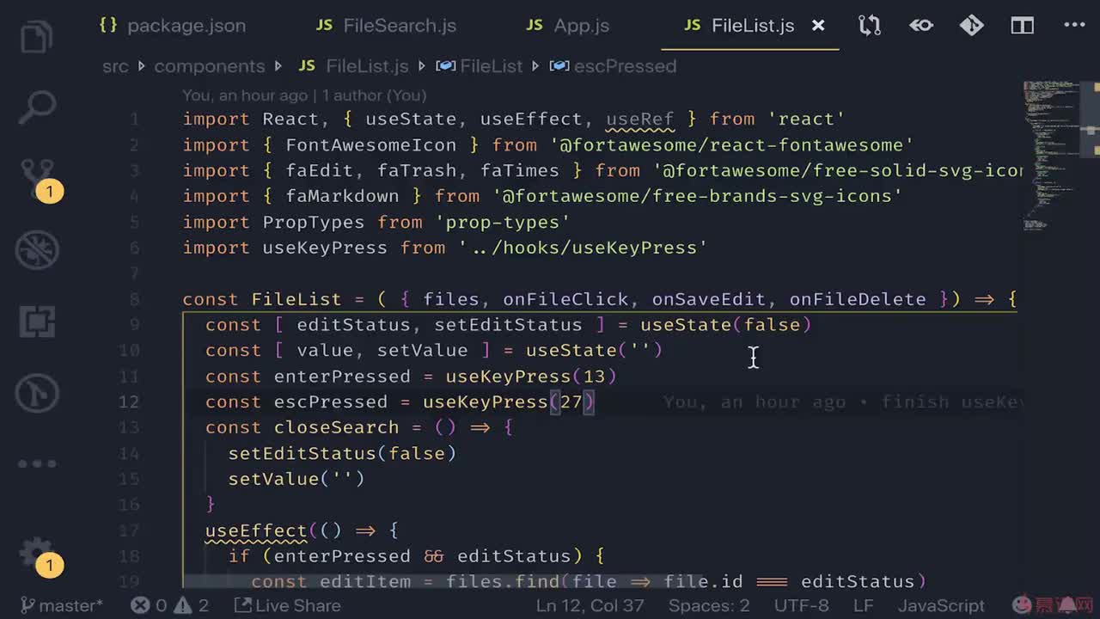Click the "1 author (You)" code lens

point(375,95)
